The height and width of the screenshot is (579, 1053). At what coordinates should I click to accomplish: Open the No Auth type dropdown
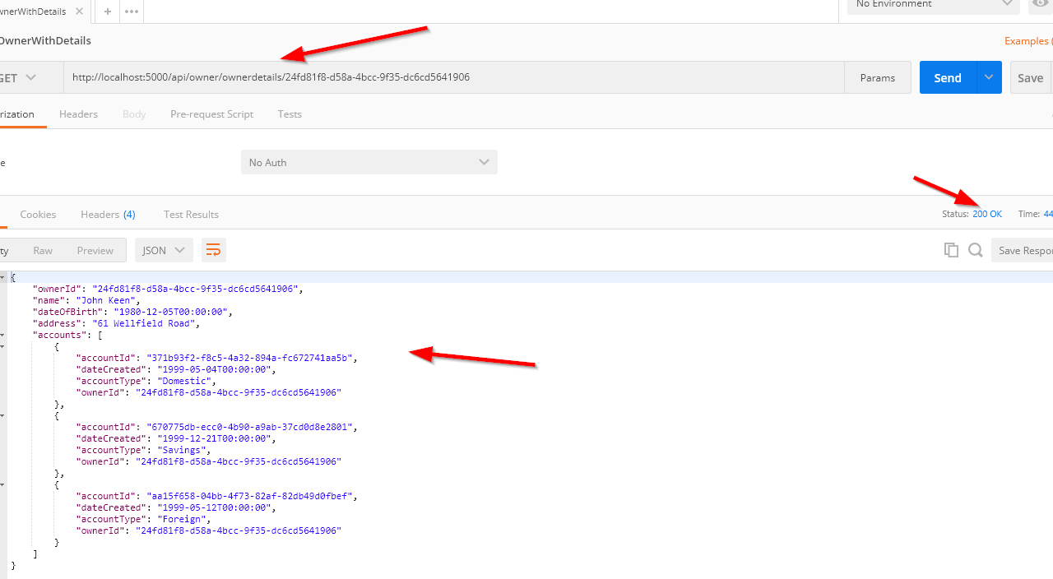pos(369,162)
